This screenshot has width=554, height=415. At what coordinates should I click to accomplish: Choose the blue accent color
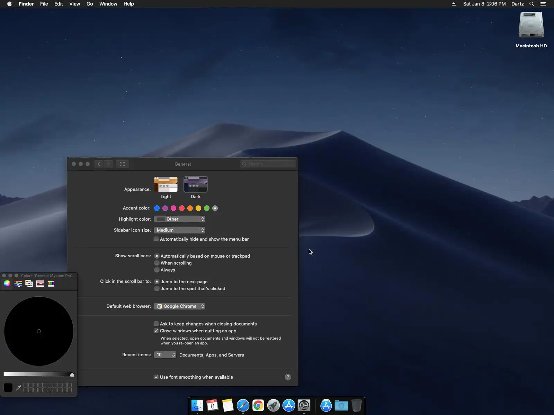pos(157,208)
